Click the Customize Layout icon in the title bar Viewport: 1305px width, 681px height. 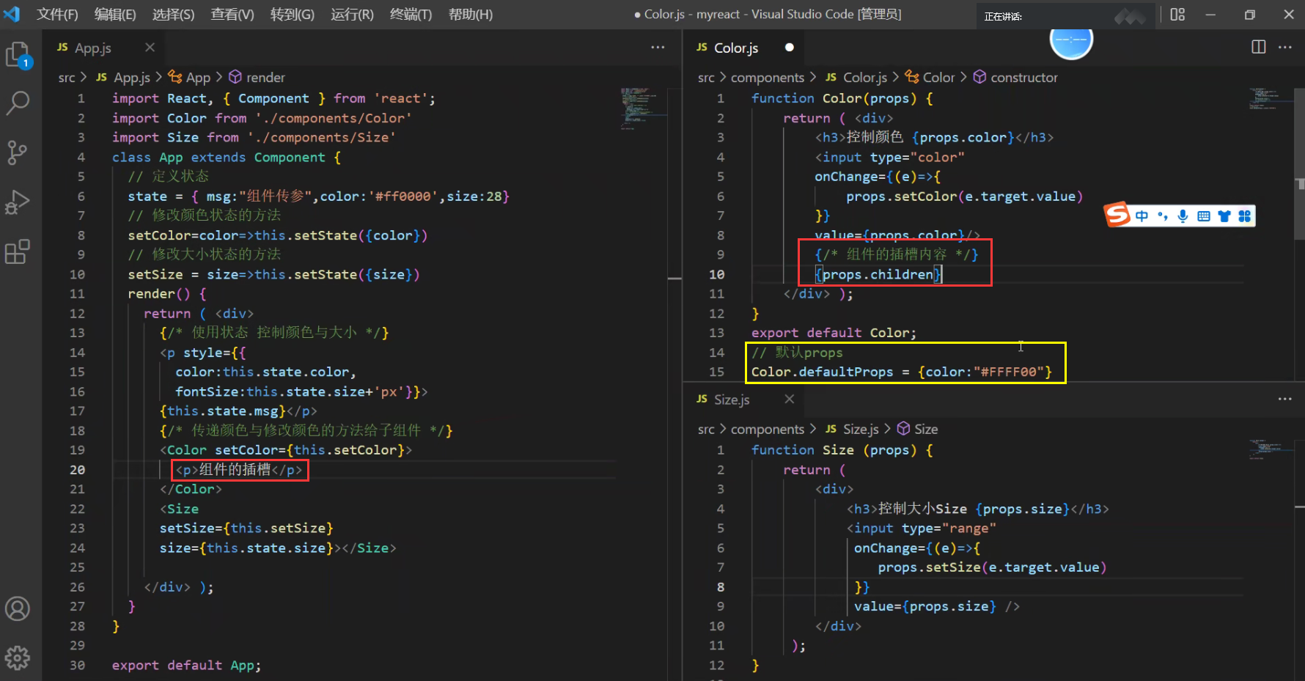pyautogui.click(x=1177, y=15)
